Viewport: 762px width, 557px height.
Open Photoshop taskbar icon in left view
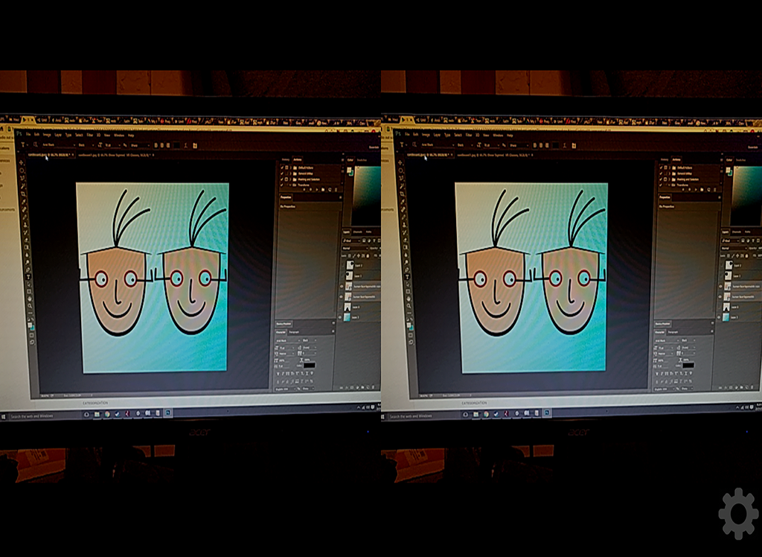[167, 413]
